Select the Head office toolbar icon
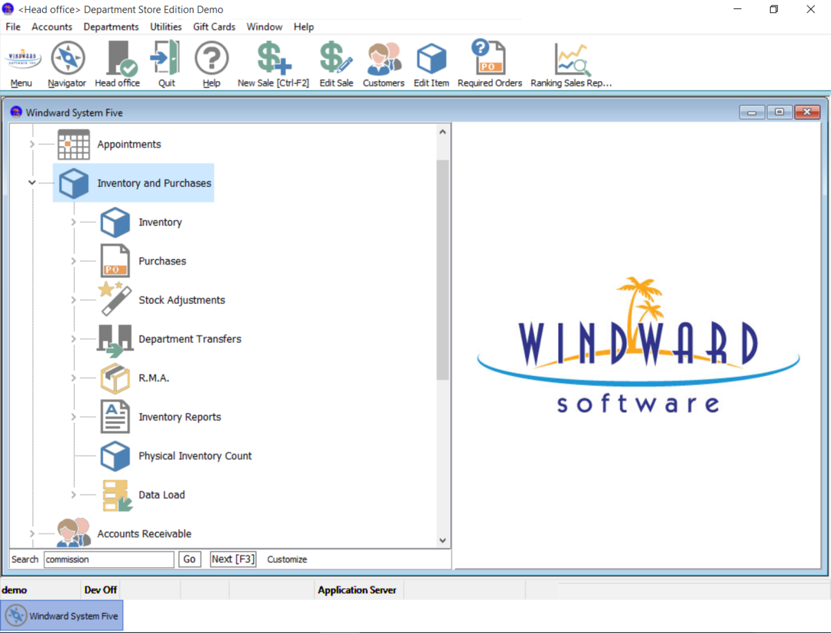Image resolution: width=831 pixels, height=633 pixels. (117, 59)
